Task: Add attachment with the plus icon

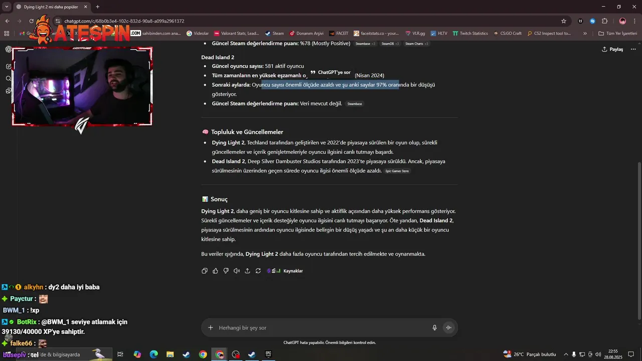Action: [x=211, y=327]
